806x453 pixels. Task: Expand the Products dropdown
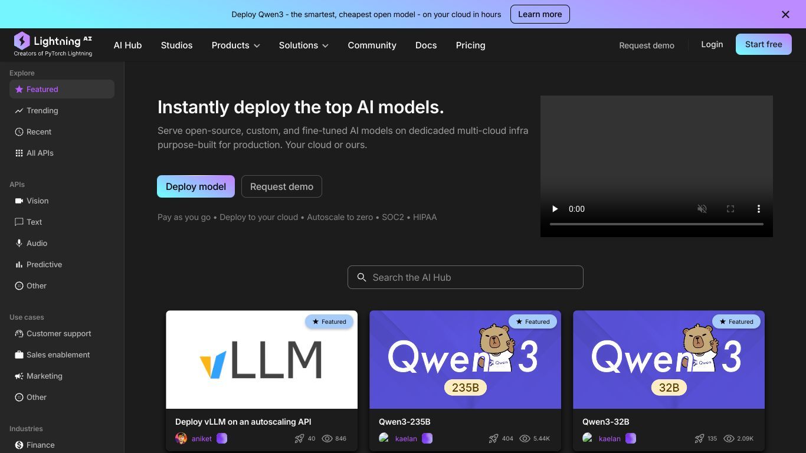point(235,45)
